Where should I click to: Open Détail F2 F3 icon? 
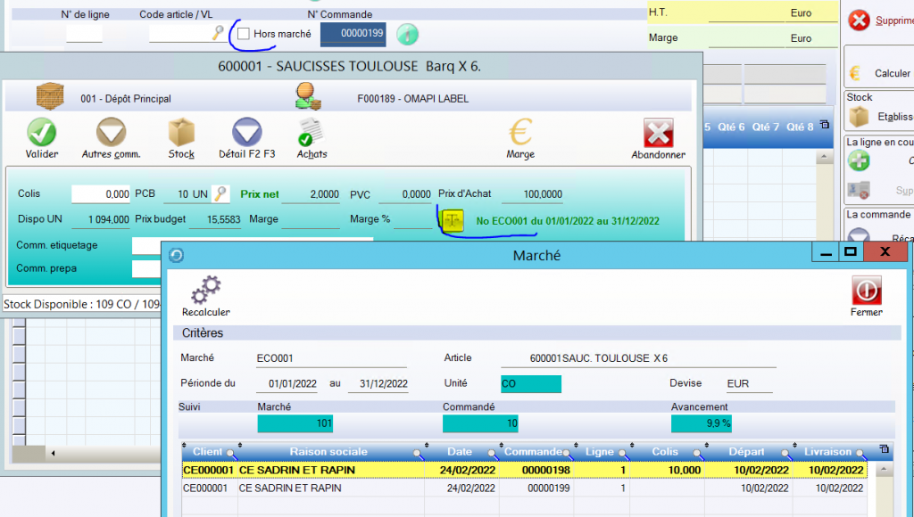(x=247, y=133)
